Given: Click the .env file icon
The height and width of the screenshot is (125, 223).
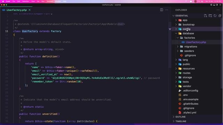Looking at the screenshot, I should [x=180, y=95].
